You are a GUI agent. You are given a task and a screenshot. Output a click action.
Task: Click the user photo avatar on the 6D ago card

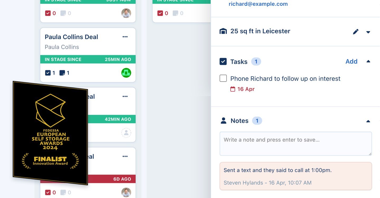tap(126, 192)
